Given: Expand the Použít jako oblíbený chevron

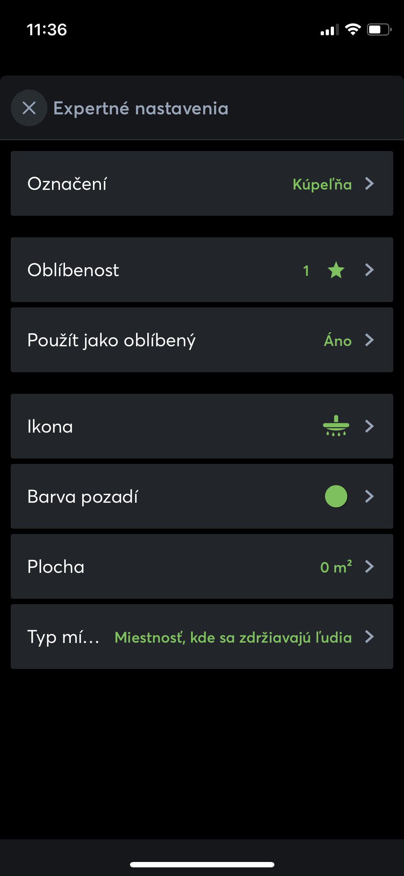Looking at the screenshot, I should click(x=370, y=340).
